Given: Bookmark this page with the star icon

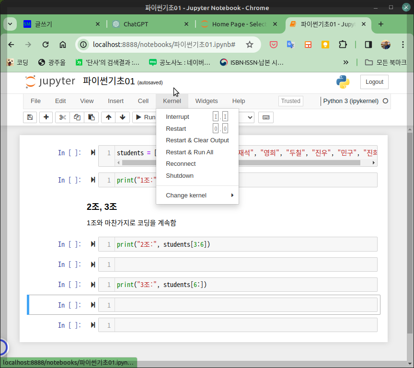Looking at the screenshot, I should point(250,45).
